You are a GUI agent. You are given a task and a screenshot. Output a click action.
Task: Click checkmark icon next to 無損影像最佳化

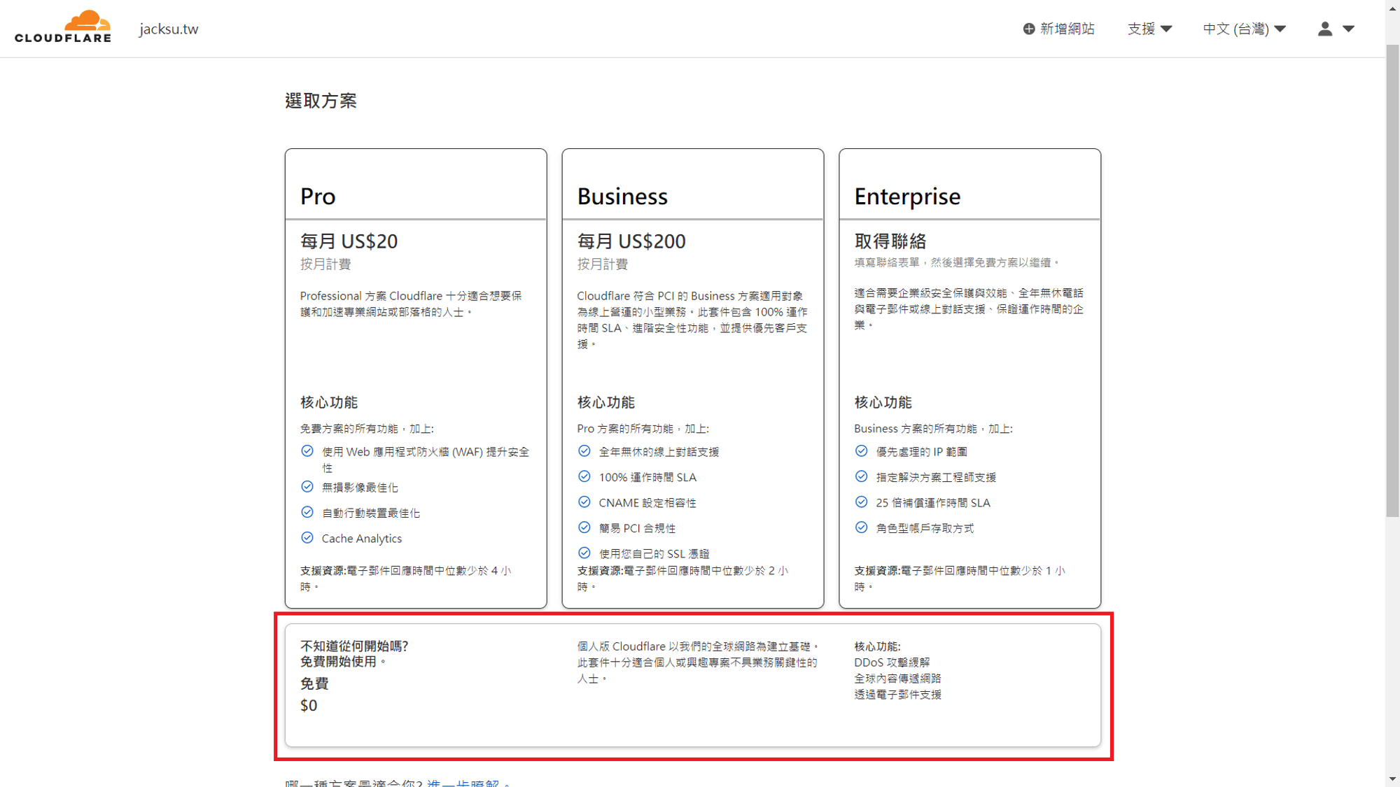click(x=307, y=486)
